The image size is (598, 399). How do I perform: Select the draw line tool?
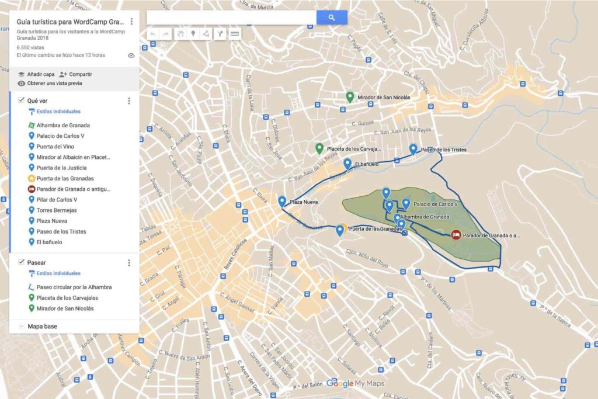tap(206, 33)
